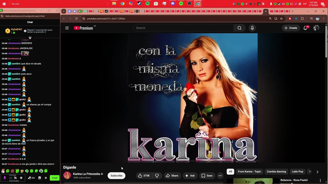Image resolution: width=328 pixels, height=184 pixels.
Task: Open Chrome media control icon
Action: coord(311,19)
